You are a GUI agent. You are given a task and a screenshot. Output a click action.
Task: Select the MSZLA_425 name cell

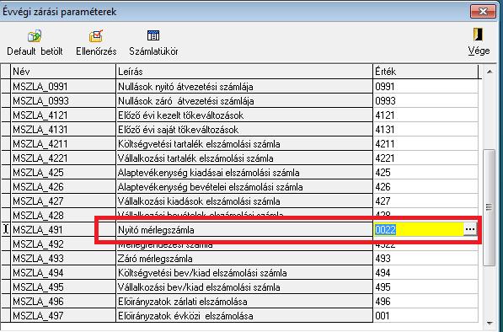pyautogui.click(x=63, y=173)
